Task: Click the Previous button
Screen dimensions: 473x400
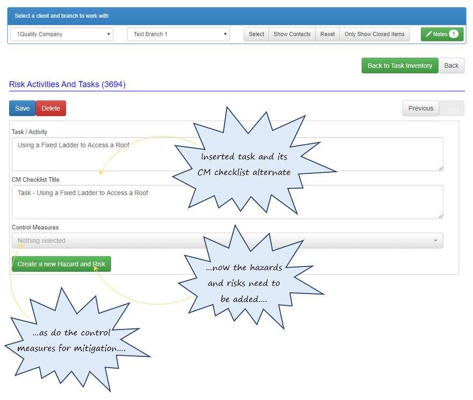Action: (420, 108)
